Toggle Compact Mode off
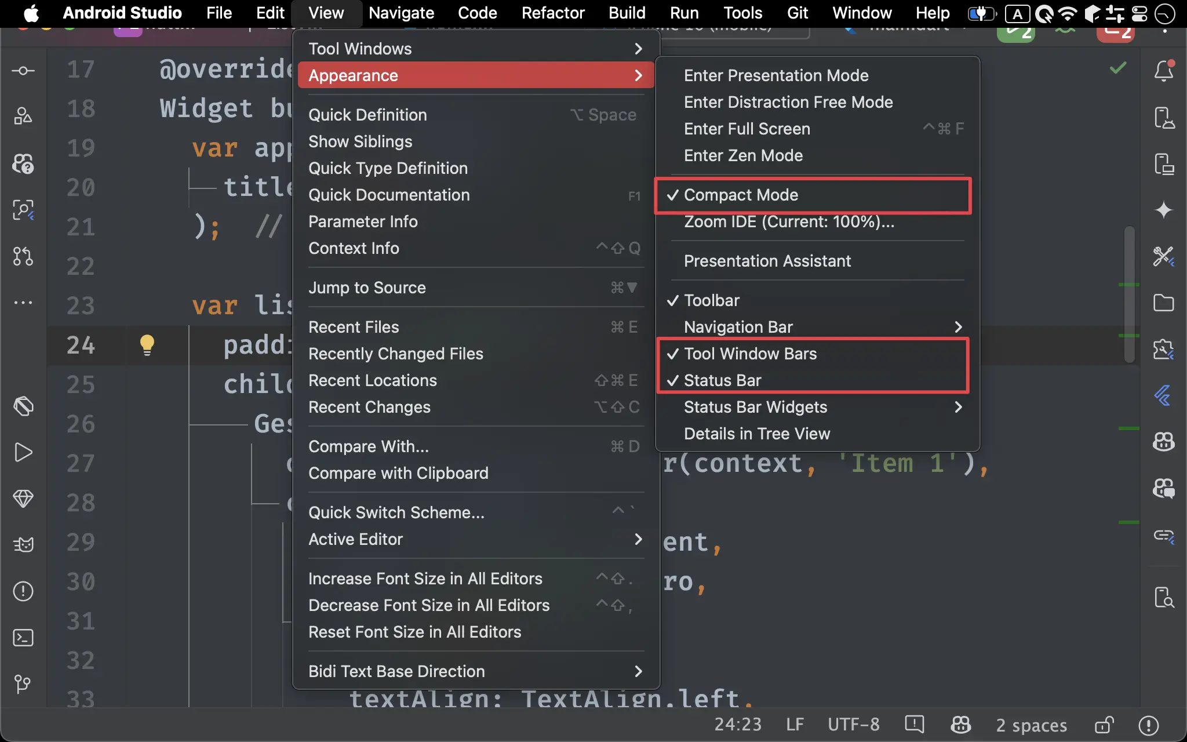This screenshot has height=742, width=1187. pyautogui.click(x=817, y=195)
